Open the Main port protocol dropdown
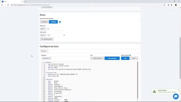This screenshot has width=181, height=102. [43, 29]
